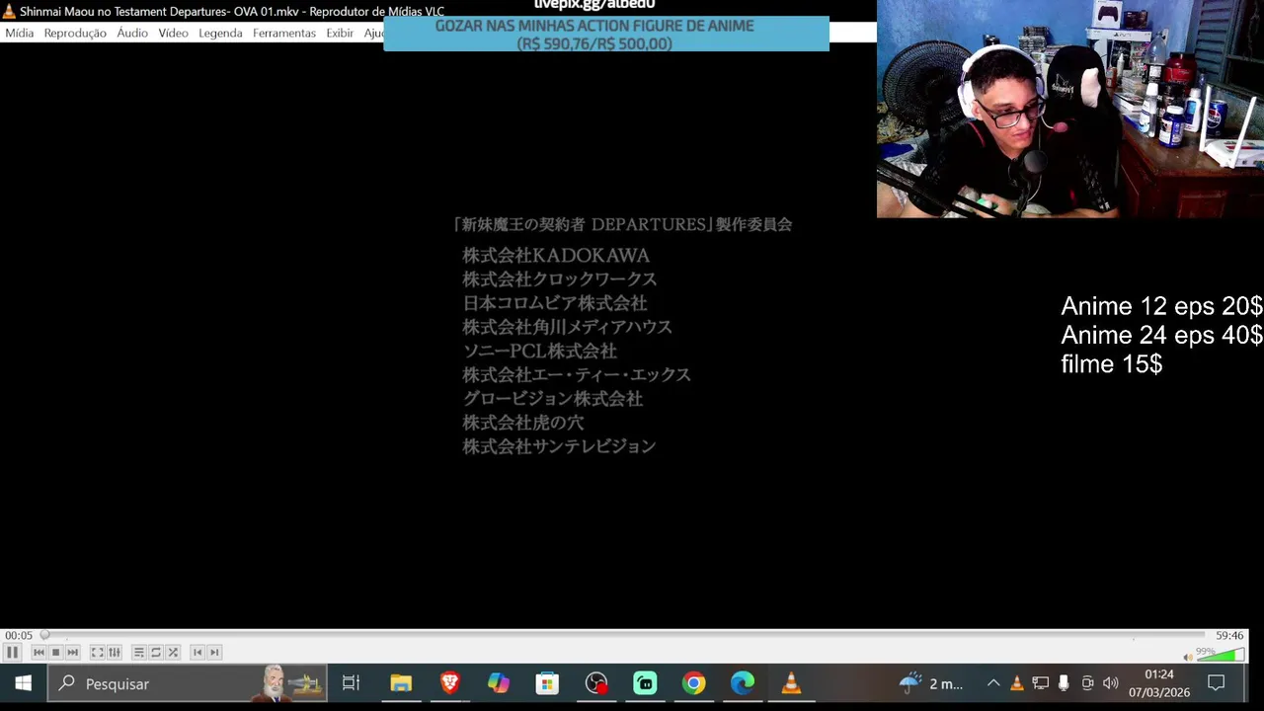The width and height of the screenshot is (1264, 711).
Task: Toggle random shuffle playback
Action: [x=173, y=652]
